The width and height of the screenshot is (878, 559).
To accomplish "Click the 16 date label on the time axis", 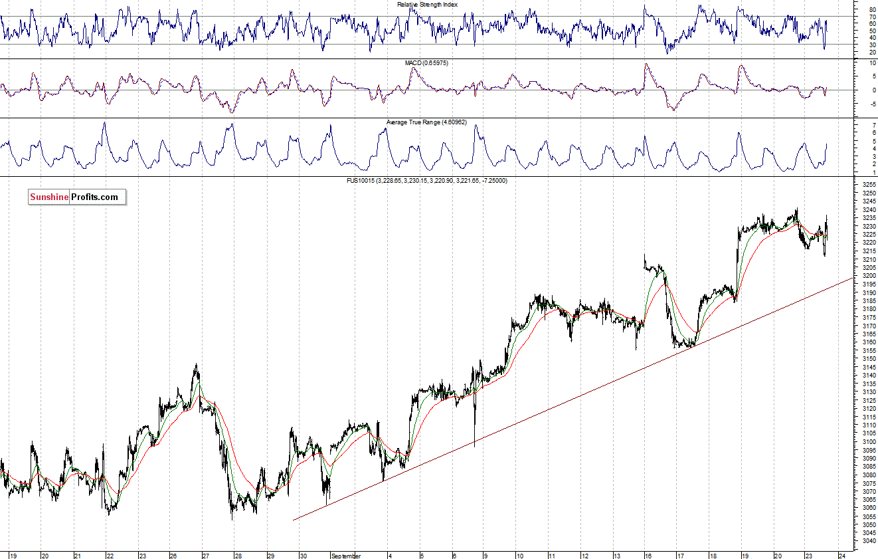I will [648, 555].
